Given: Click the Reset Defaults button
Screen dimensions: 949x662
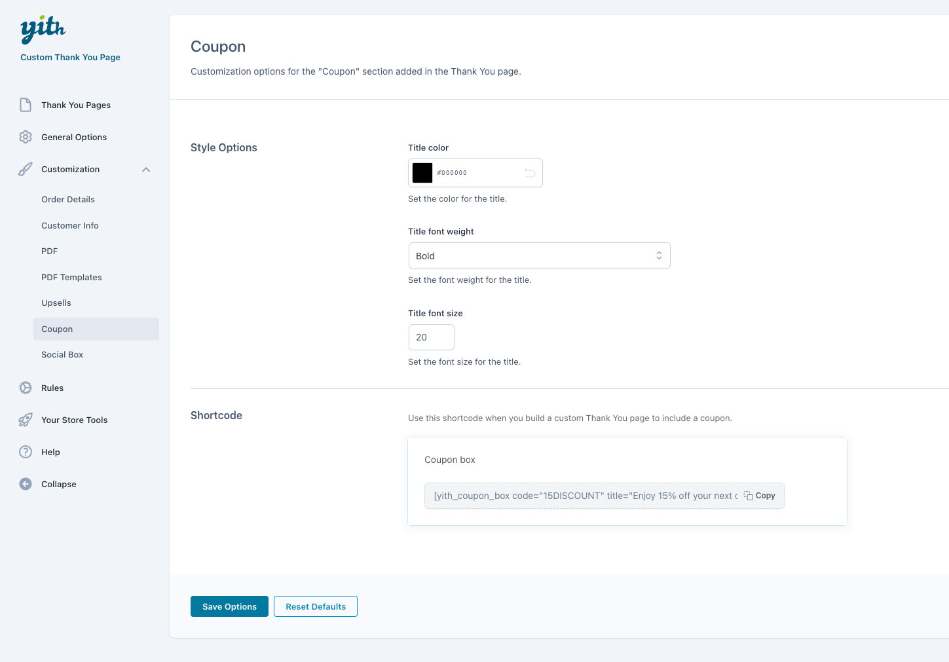Looking at the screenshot, I should (315, 606).
